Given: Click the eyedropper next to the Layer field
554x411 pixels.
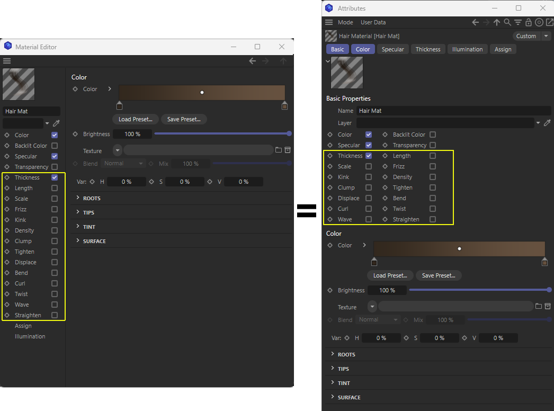Looking at the screenshot, I should [x=546, y=122].
